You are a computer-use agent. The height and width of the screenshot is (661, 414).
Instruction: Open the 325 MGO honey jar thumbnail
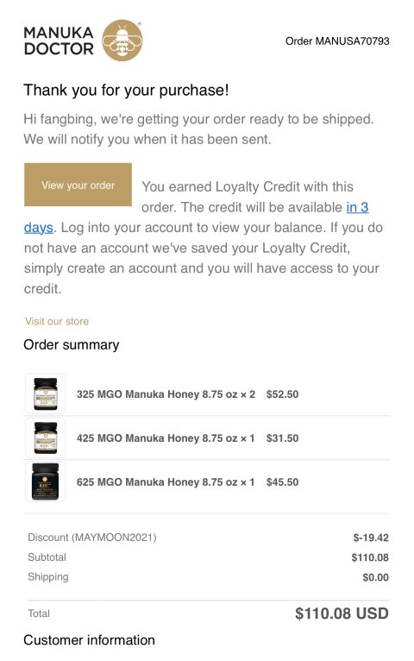[x=45, y=393]
